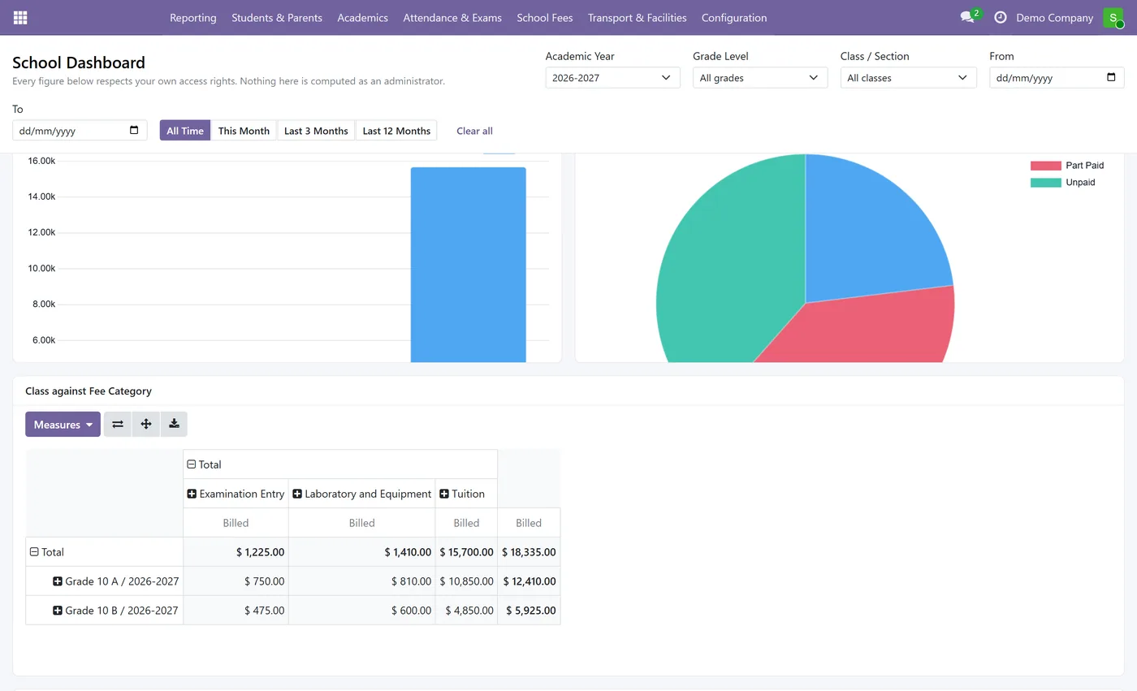1137x691 pixels.
Task: Open the conversations chat icon
Action: (967, 17)
